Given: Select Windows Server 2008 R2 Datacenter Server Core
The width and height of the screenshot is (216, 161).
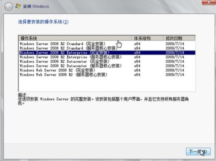Looking at the screenshot, I should [107, 66].
